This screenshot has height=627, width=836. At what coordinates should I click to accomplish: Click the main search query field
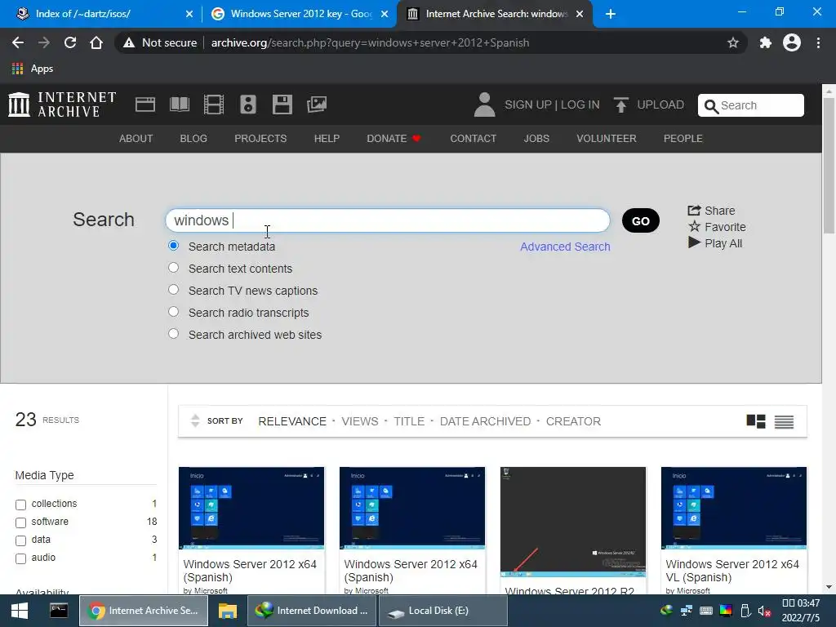pyautogui.click(x=388, y=220)
